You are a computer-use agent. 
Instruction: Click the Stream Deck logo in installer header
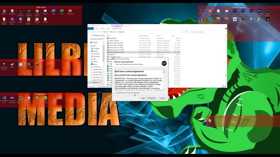[x=164, y=63]
